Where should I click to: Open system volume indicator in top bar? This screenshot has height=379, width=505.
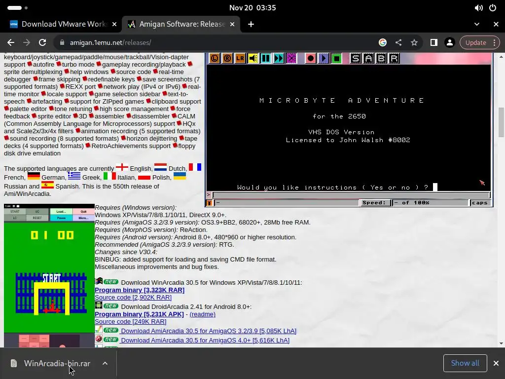point(478,8)
